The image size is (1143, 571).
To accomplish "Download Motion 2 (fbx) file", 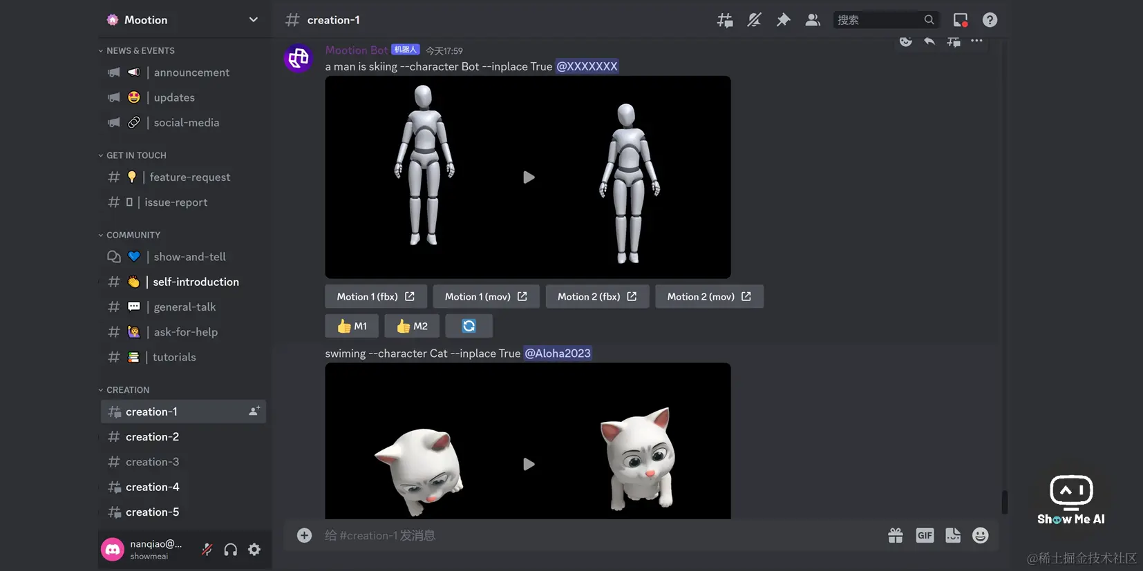I will pyautogui.click(x=597, y=296).
